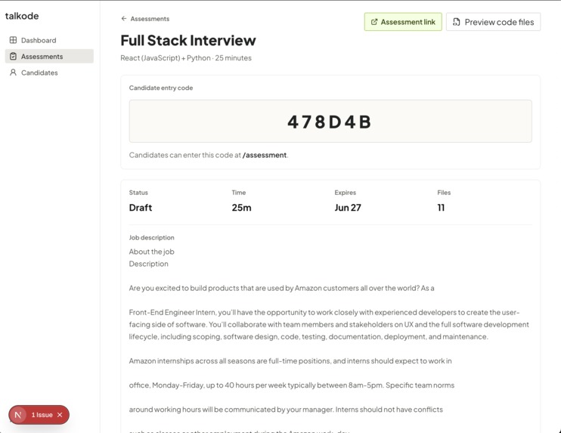Click the Candidate entry code label
561x433 pixels.
click(161, 88)
